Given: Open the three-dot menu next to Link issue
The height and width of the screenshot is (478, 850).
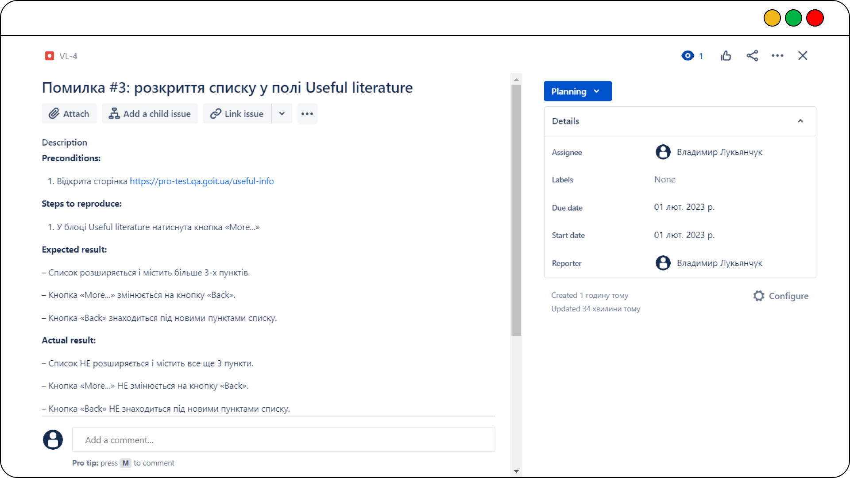Looking at the screenshot, I should click(307, 114).
